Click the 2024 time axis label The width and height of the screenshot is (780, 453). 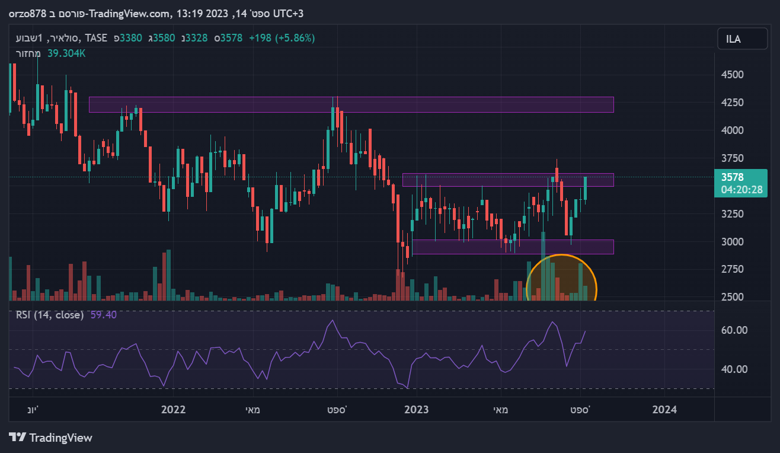tap(664, 410)
